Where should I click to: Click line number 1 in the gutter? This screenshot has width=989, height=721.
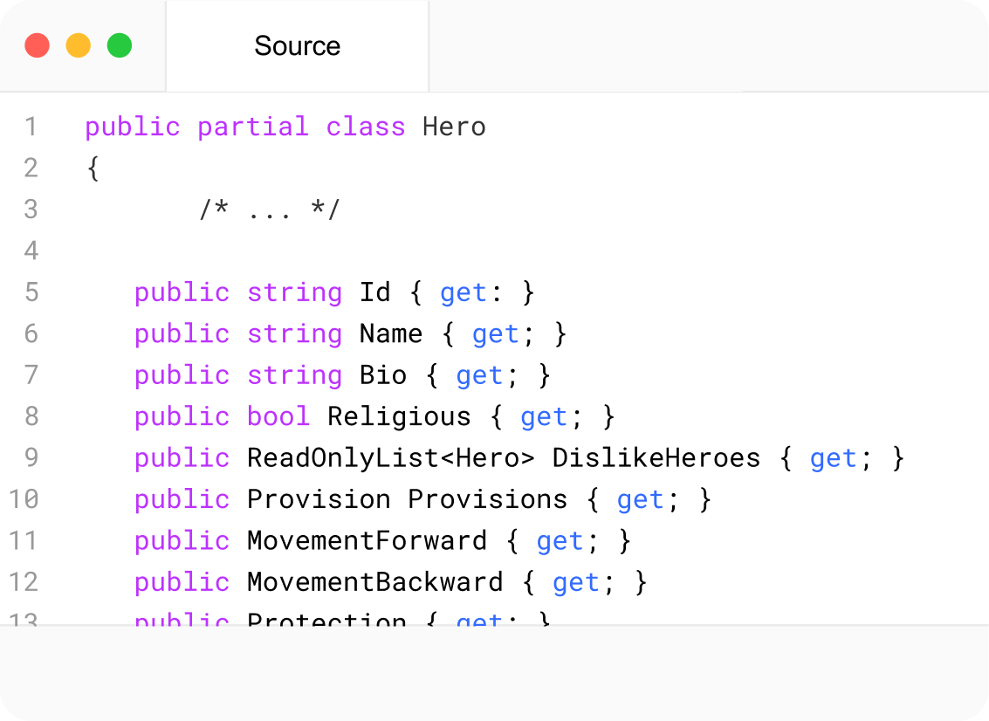pyautogui.click(x=31, y=127)
